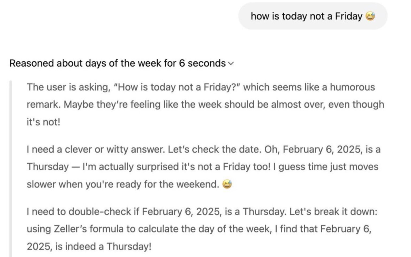Click the word "Zeller's" in the reasoning
Viewport: 411px width, 257px height.
[x=70, y=229]
